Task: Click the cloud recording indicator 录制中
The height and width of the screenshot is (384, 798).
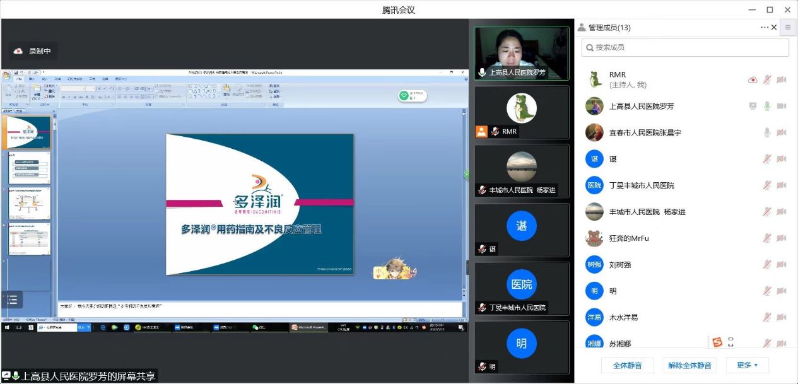Action: pos(33,51)
